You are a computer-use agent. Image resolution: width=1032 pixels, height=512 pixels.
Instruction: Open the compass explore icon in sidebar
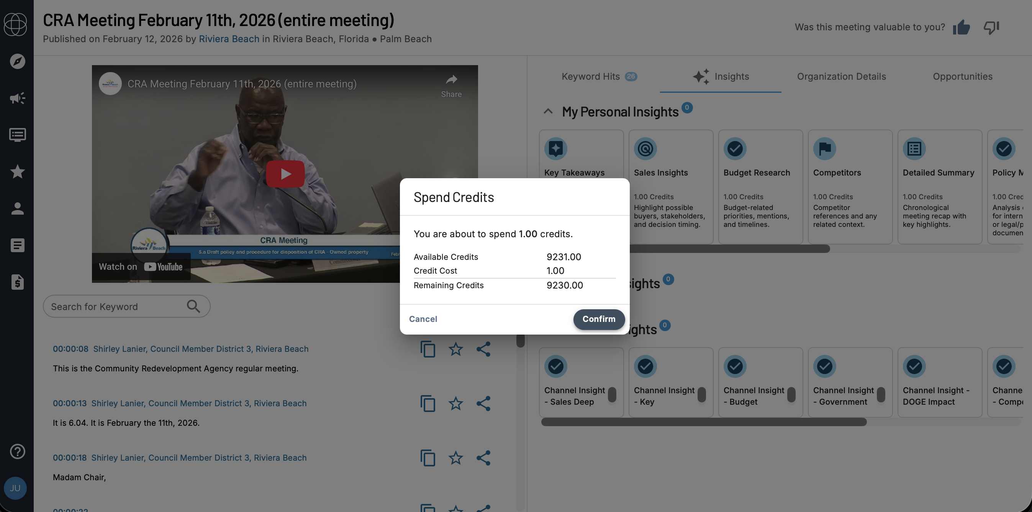[17, 61]
